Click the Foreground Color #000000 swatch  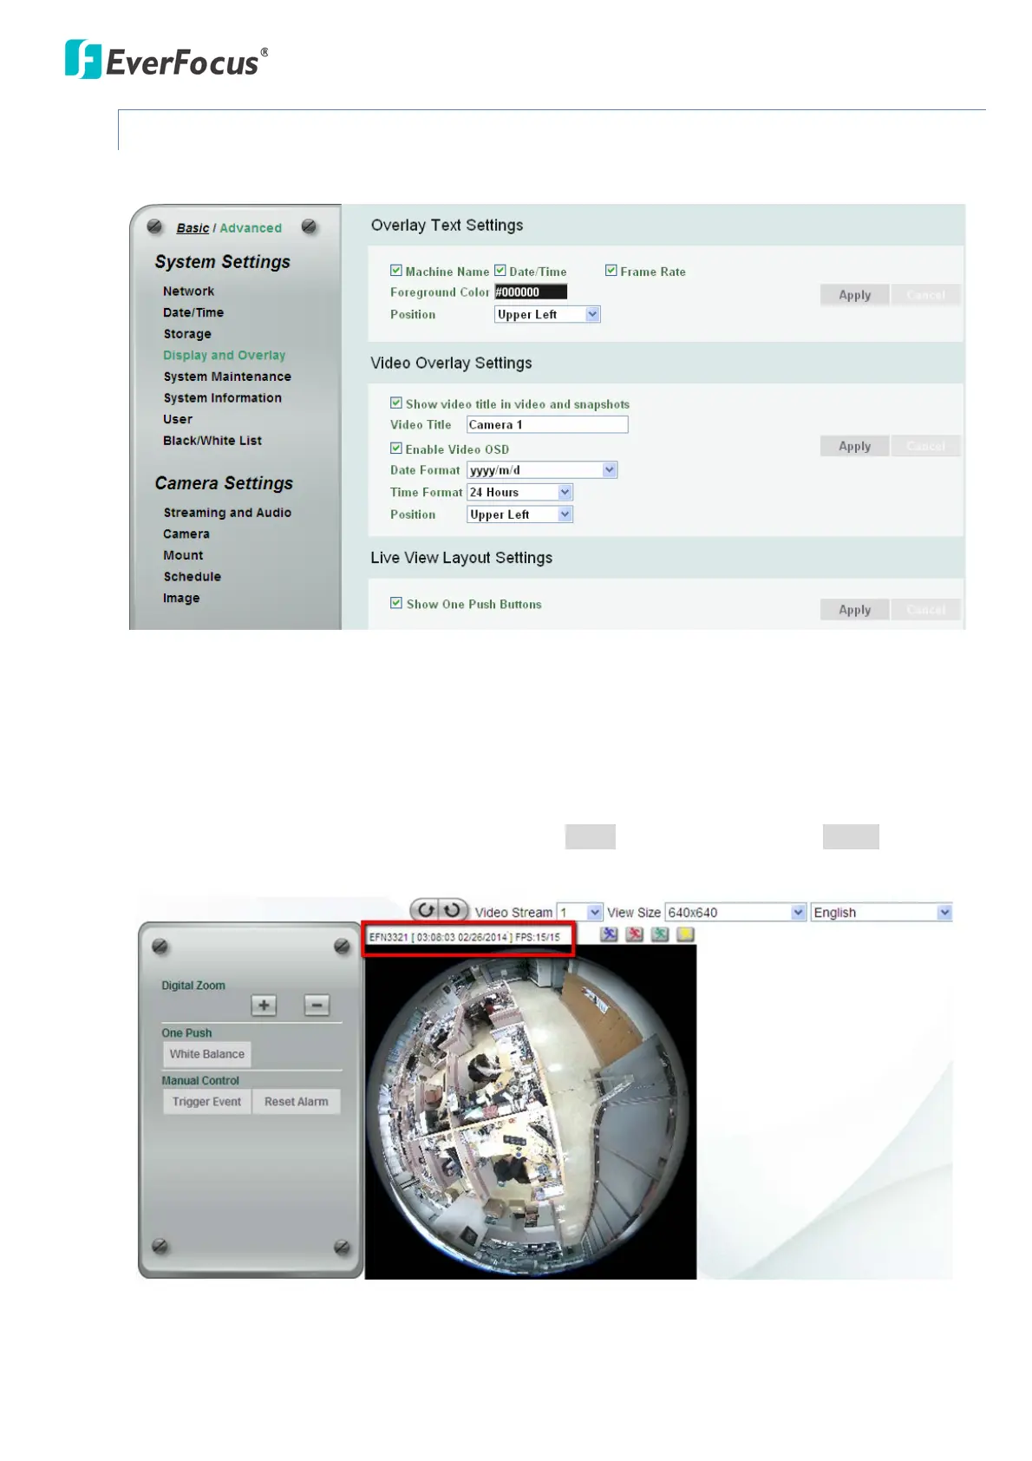point(530,292)
